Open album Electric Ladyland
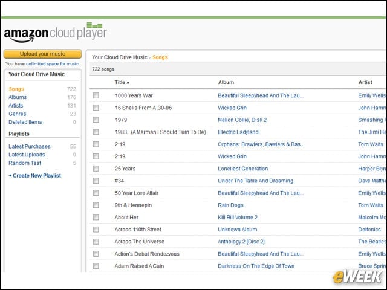 [x=238, y=132]
